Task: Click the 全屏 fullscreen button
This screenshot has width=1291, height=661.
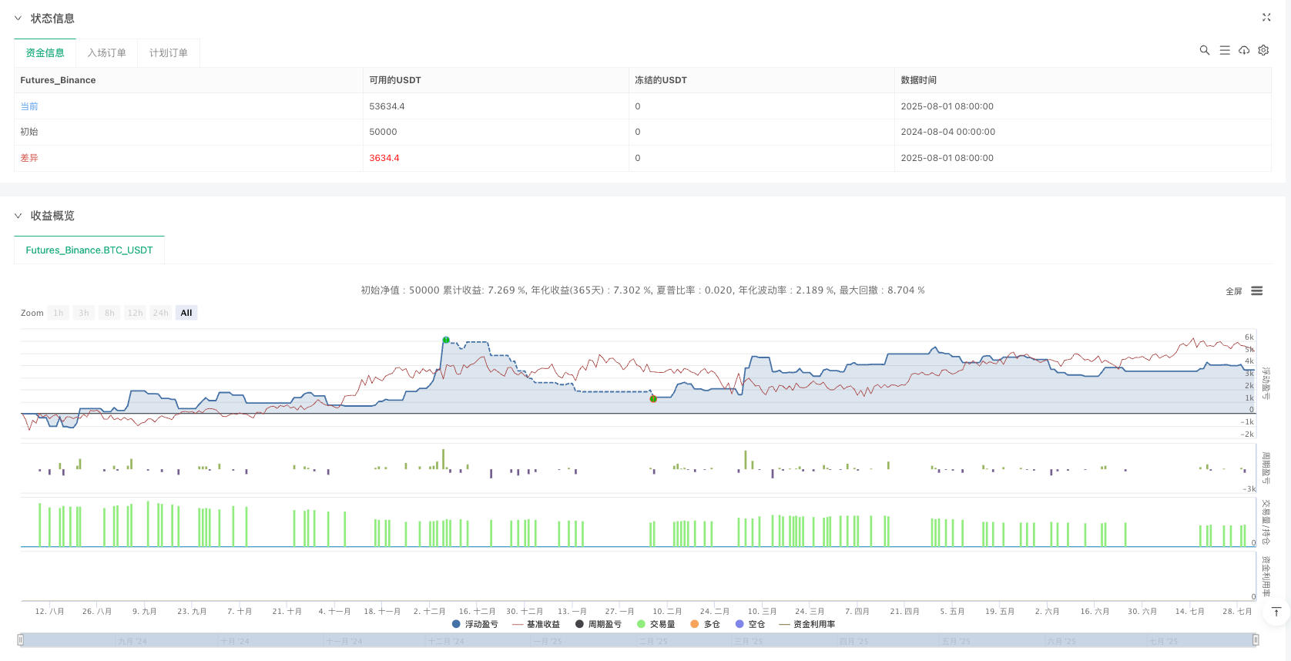Action: tap(1234, 291)
